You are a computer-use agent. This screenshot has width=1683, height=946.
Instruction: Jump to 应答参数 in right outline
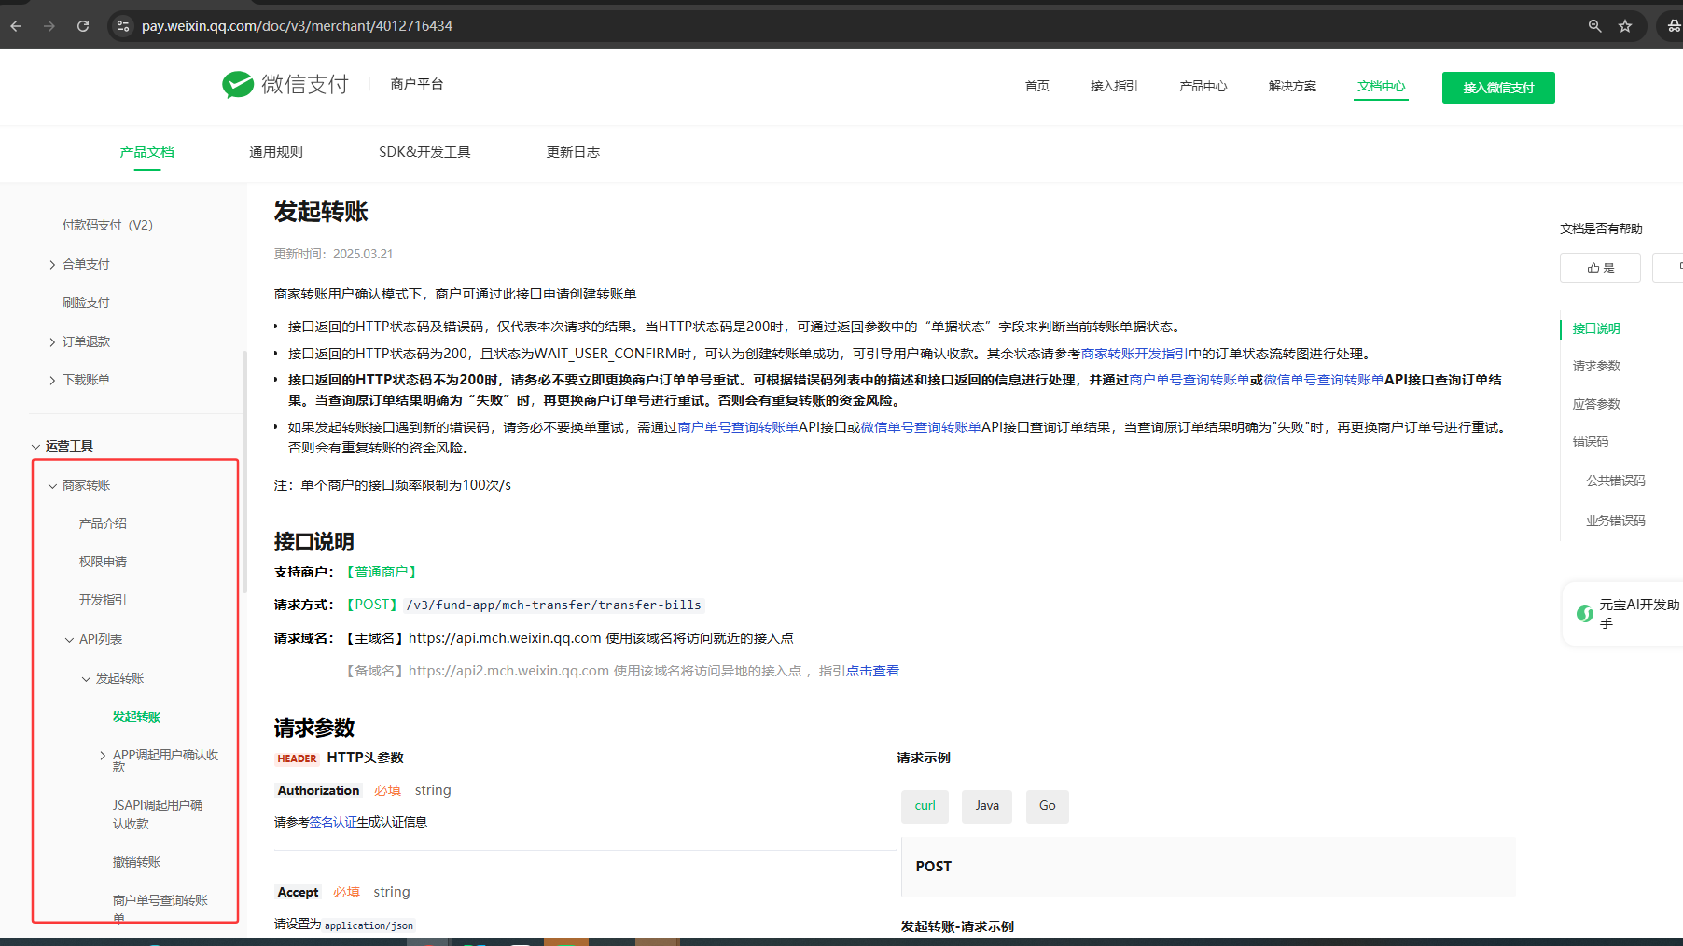click(x=1596, y=404)
